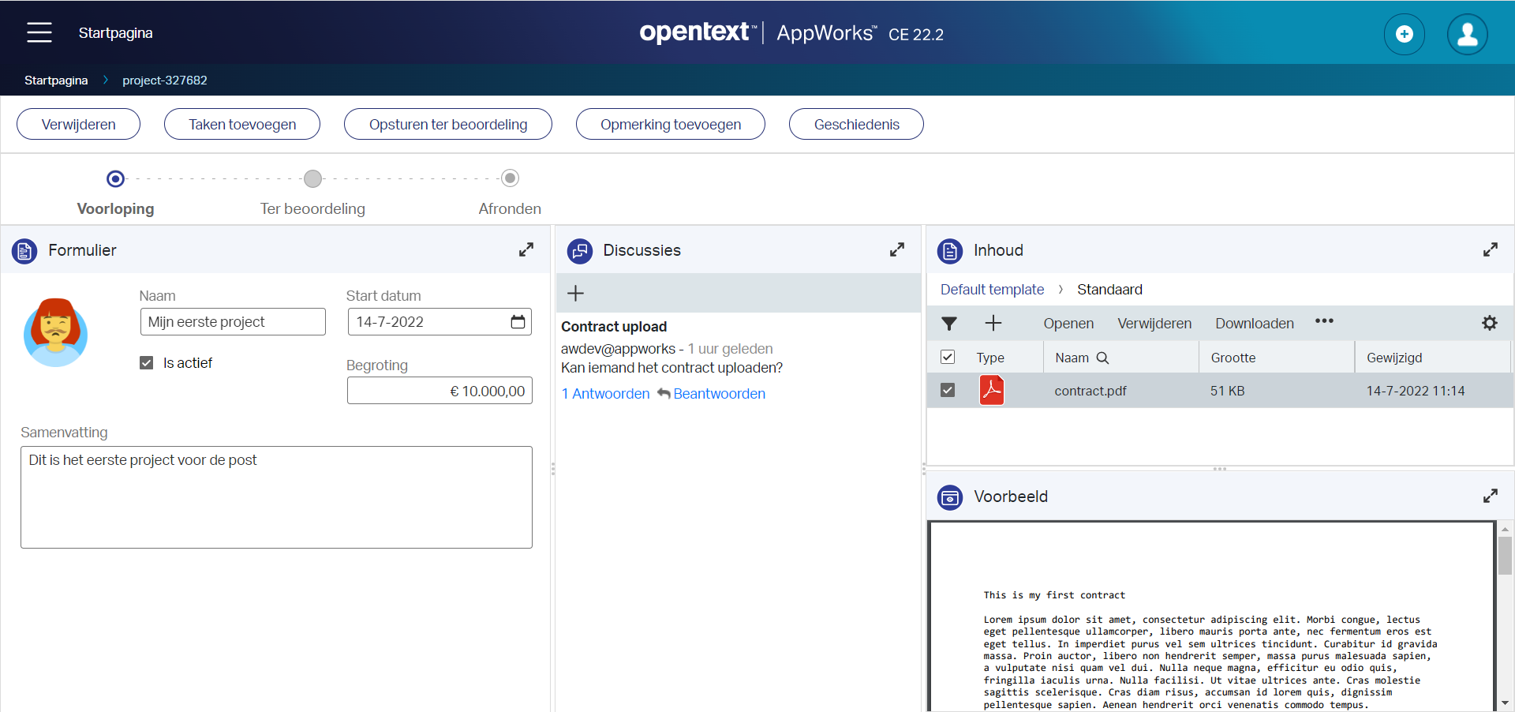This screenshot has height=712, width=1515.
Task: Open the hamburger navigation menu
Action: (39, 32)
